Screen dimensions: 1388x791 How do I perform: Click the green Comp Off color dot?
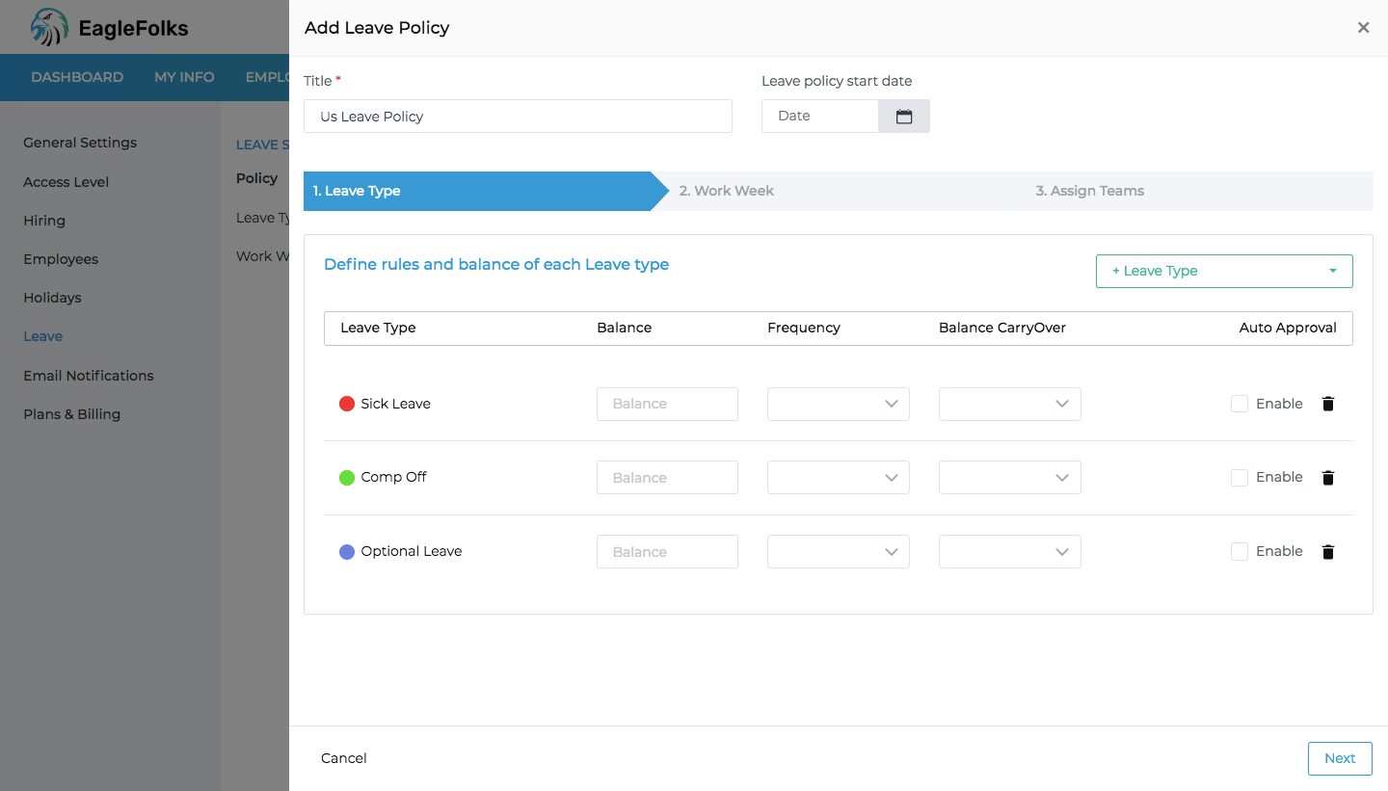pos(347,478)
